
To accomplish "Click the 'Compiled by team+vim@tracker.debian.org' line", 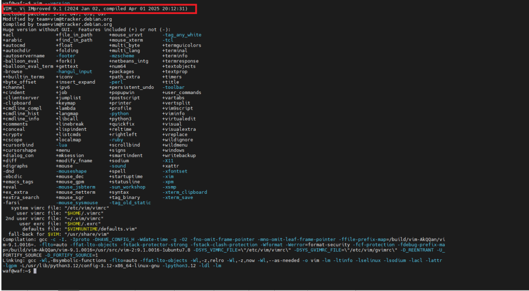I will click(x=57, y=24).
